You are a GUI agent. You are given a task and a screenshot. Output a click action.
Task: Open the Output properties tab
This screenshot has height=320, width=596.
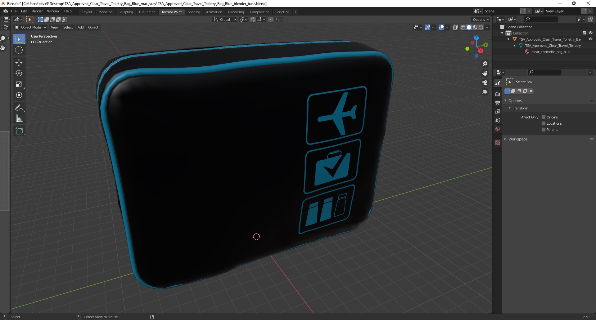[x=498, y=103]
